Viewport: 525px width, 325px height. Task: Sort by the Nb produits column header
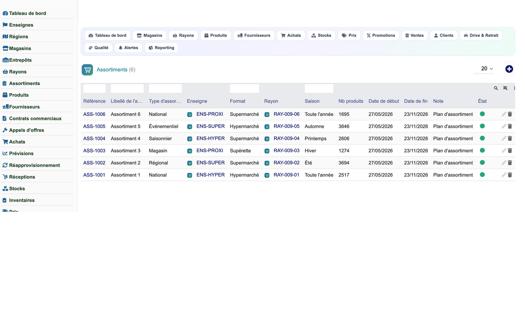[351, 101]
